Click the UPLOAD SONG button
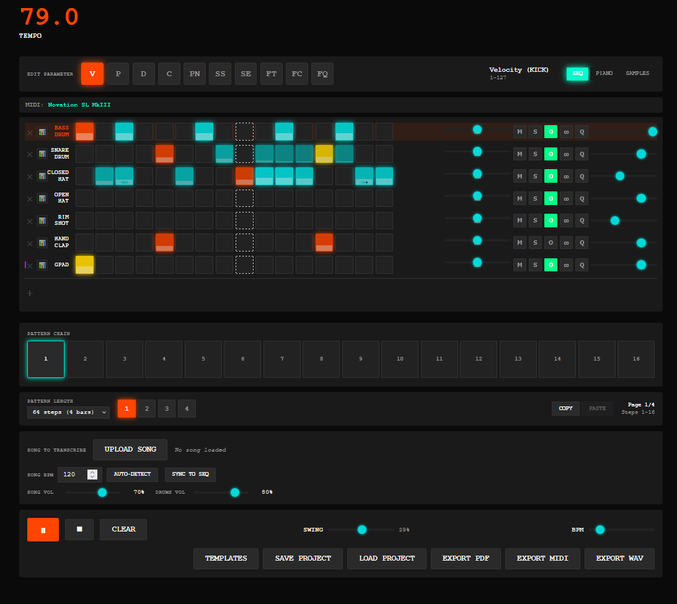The height and width of the screenshot is (604, 677). (130, 450)
